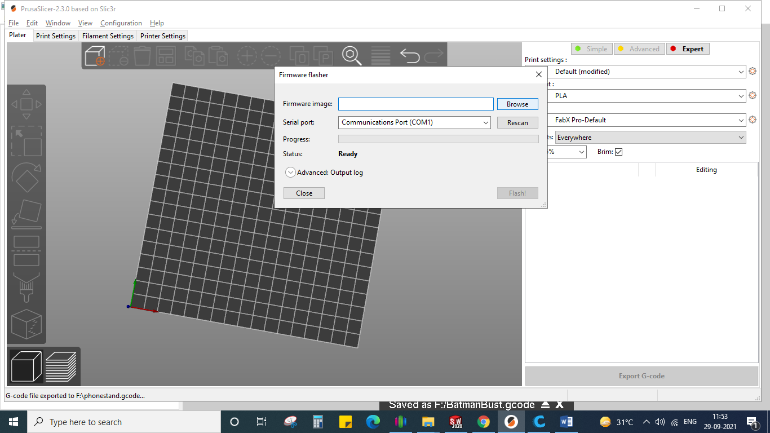
Task: Switch to layers preview view icon
Action: pos(61,366)
